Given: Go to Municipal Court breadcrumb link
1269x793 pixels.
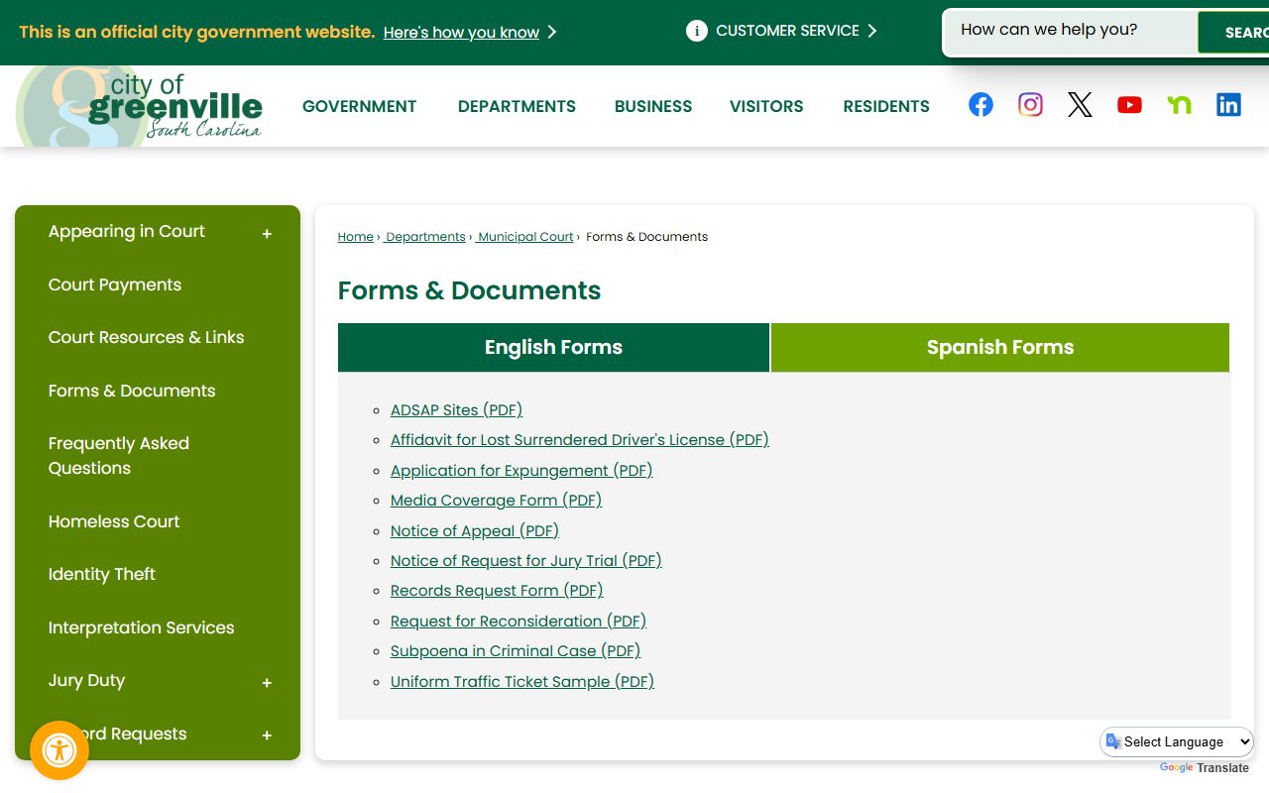Looking at the screenshot, I should (525, 237).
